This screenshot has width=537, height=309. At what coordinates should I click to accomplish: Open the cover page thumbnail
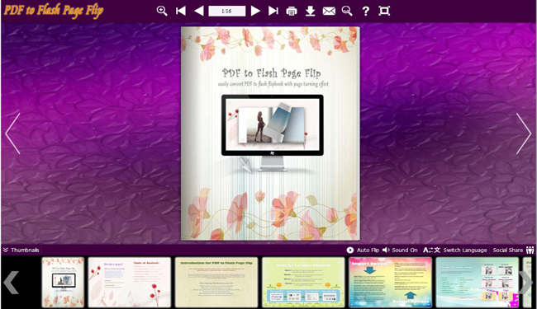(63, 283)
